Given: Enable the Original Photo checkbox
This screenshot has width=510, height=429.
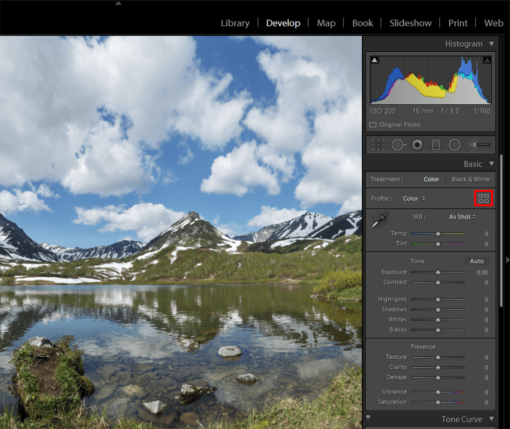Looking at the screenshot, I should click(x=373, y=125).
